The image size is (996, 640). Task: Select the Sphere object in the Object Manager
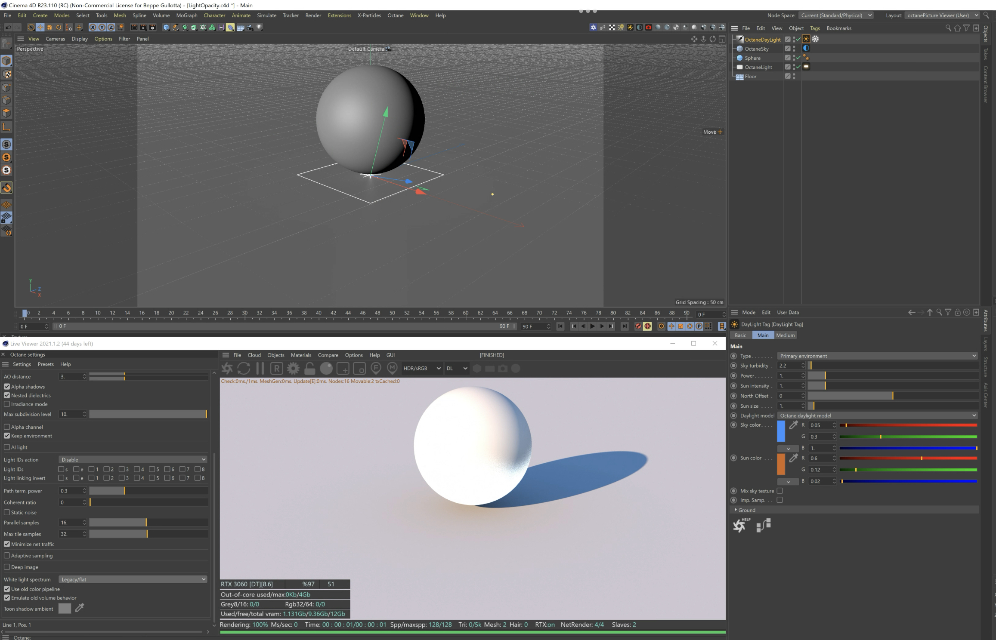pos(752,58)
